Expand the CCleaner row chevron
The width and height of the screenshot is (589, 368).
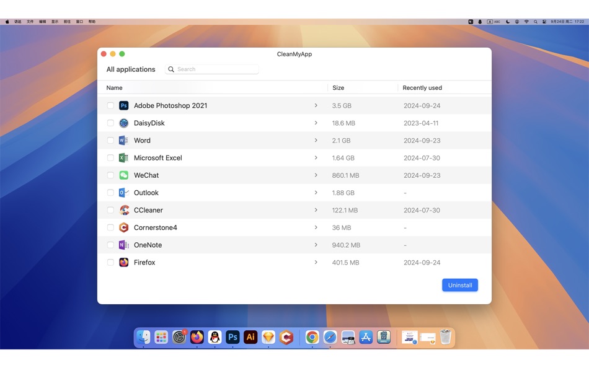point(316,210)
